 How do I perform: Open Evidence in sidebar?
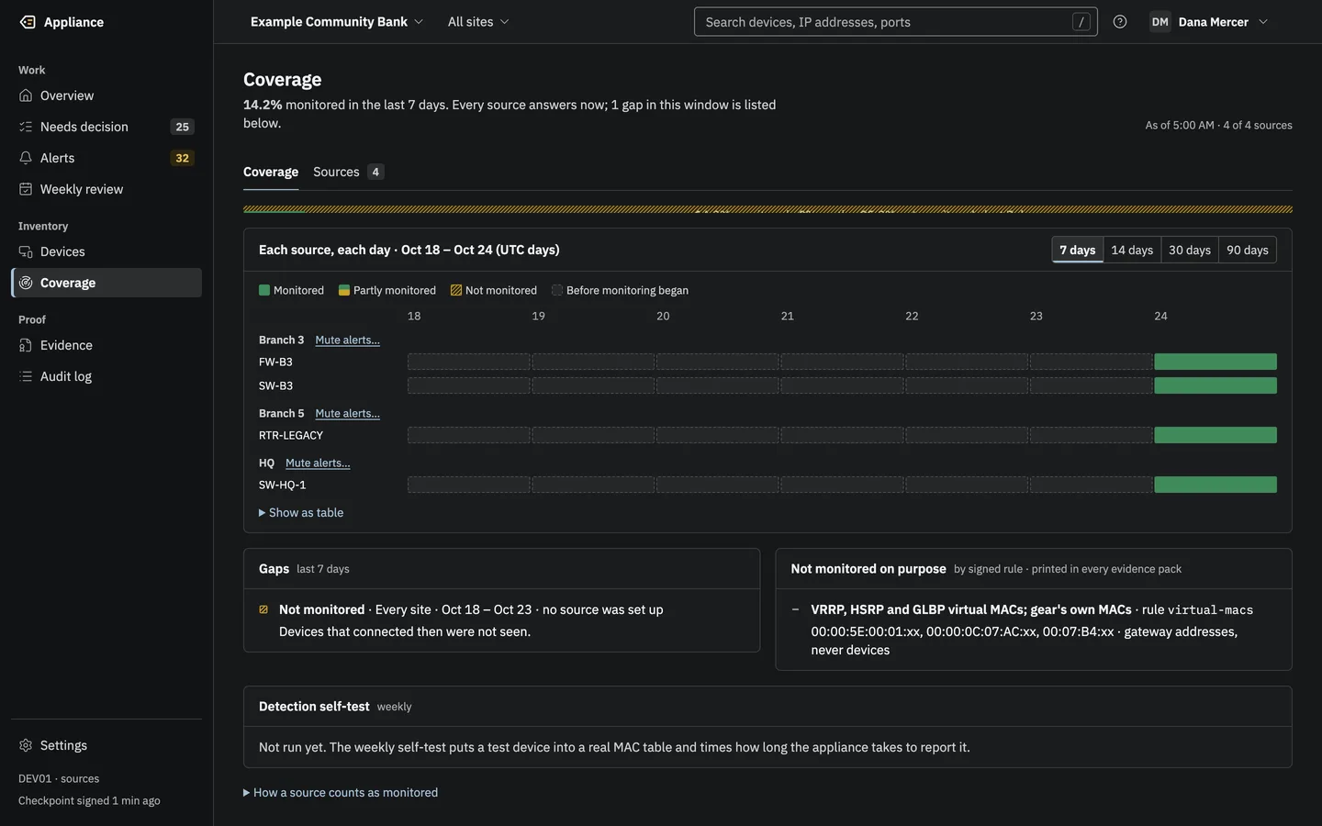click(x=106, y=345)
